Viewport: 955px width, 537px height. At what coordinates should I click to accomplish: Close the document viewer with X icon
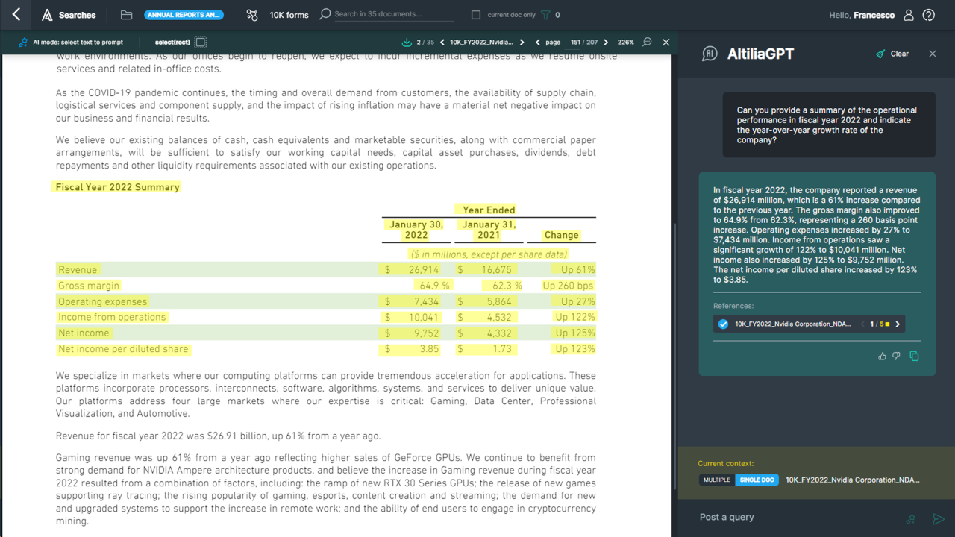click(x=666, y=43)
